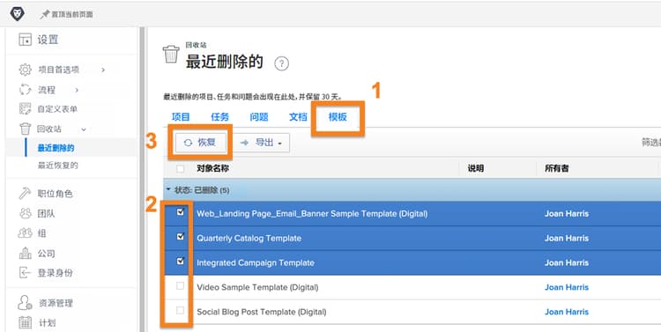The height and width of the screenshot is (332, 661).
Task: Click the group icon beside 组
Action: click(25, 233)
